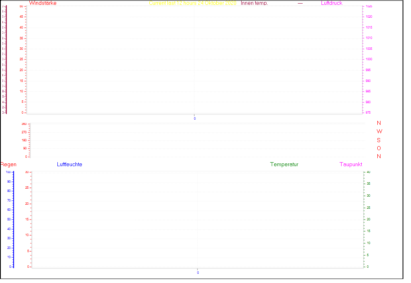The height and width of the screenshot is (283, 411).
Task: Click the 0 label under bottom chart
Action: point(197,273)
